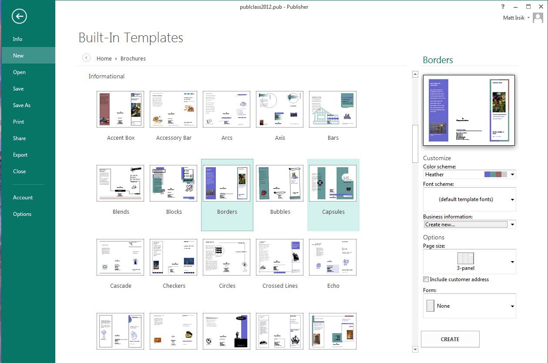Switch to Print in the sidebar
This screenshot has height=363, width=548.
[x=18, y=121]
